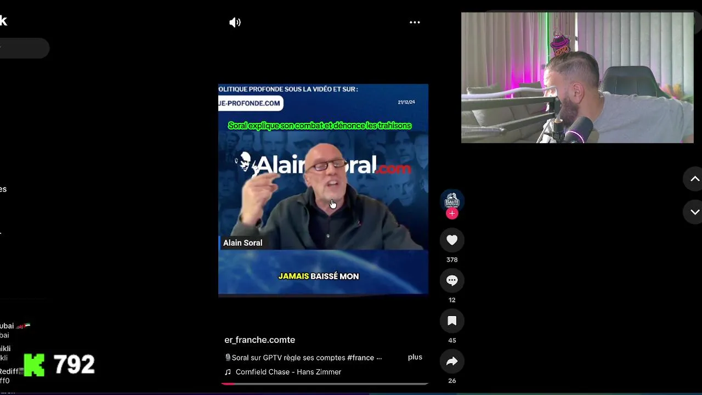Click the '792' viewer count overlay
702x395 pixels.
pyautogui.click(x=74, y=365)
